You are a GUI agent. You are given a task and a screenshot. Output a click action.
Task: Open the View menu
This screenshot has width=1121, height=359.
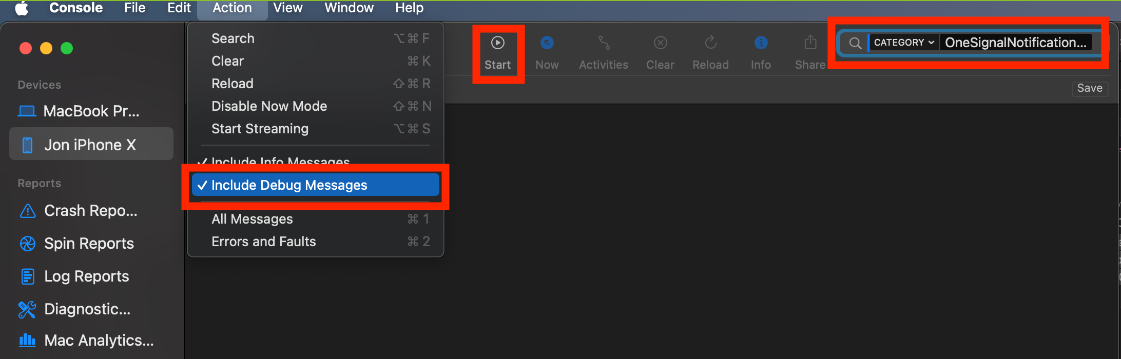tap(287, 8)
